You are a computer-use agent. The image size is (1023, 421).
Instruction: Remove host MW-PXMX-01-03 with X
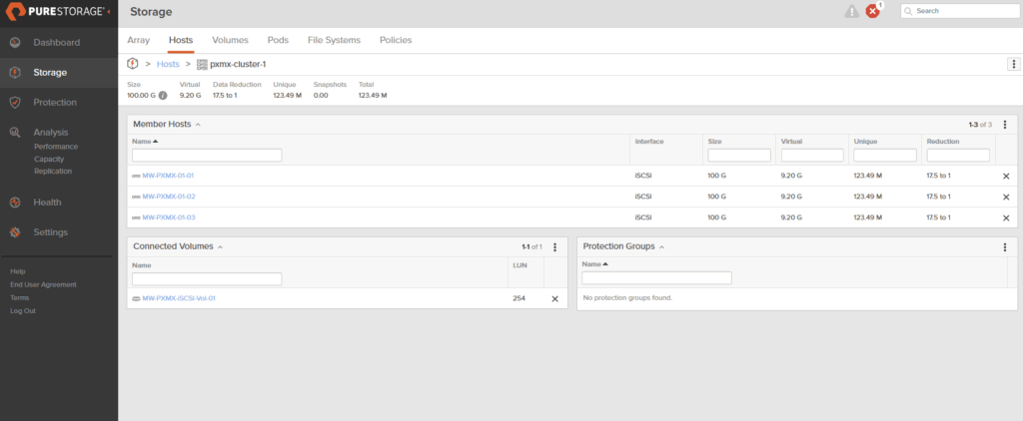[1006, 217]
